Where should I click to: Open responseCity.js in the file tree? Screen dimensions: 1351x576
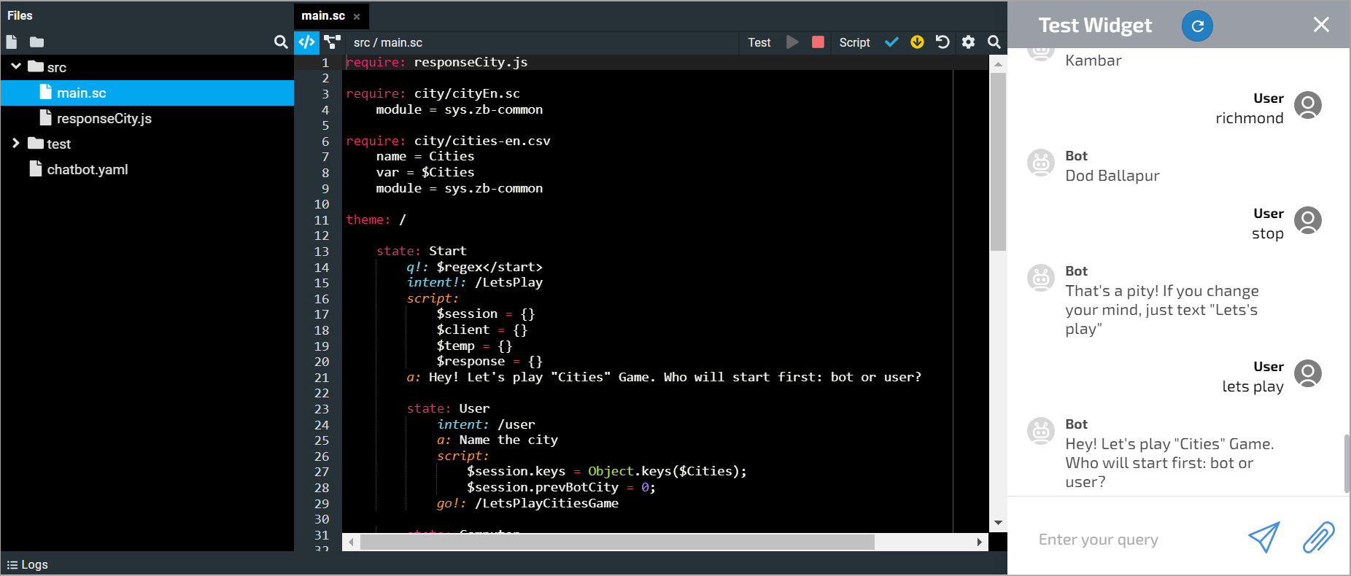point(104,118)
